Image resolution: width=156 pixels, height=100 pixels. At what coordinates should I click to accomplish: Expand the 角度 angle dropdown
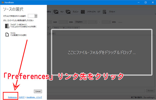coord(63,22)
